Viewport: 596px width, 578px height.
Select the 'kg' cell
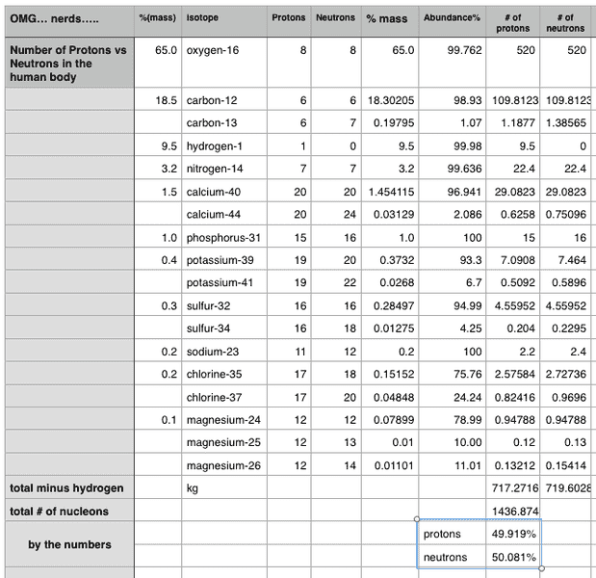(x=224, y=487)
